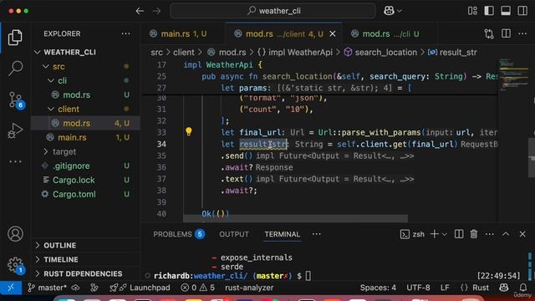This screenshot has width=535, height=301.
Task: Open terminal panel more actions ellipsis
Action: pyautogui.click(x=490, y=234)
